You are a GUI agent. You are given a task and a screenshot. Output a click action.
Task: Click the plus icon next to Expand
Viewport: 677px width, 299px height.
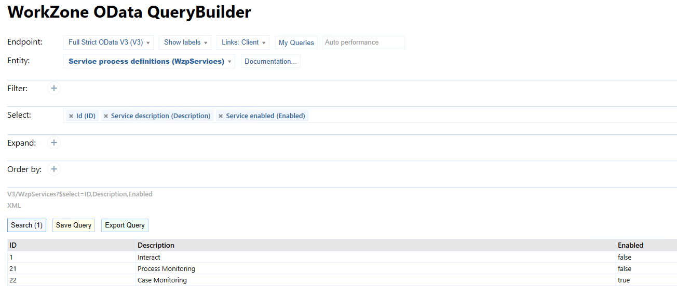(x=54, y=143)
